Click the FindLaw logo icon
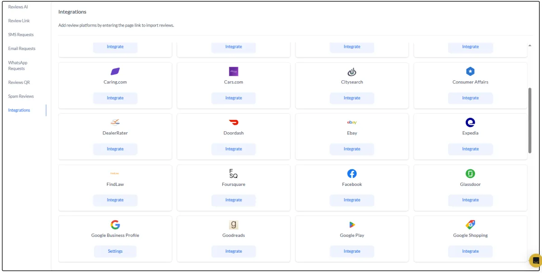542x273 pixels. pyautogui.click(x=115, y=173)
